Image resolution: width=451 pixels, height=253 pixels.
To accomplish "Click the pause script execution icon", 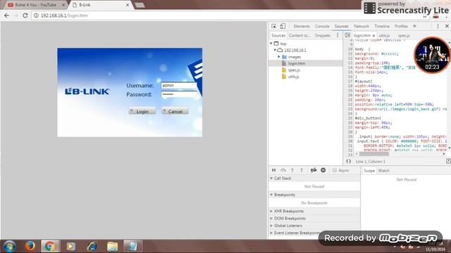I will [x=274, y=170].
